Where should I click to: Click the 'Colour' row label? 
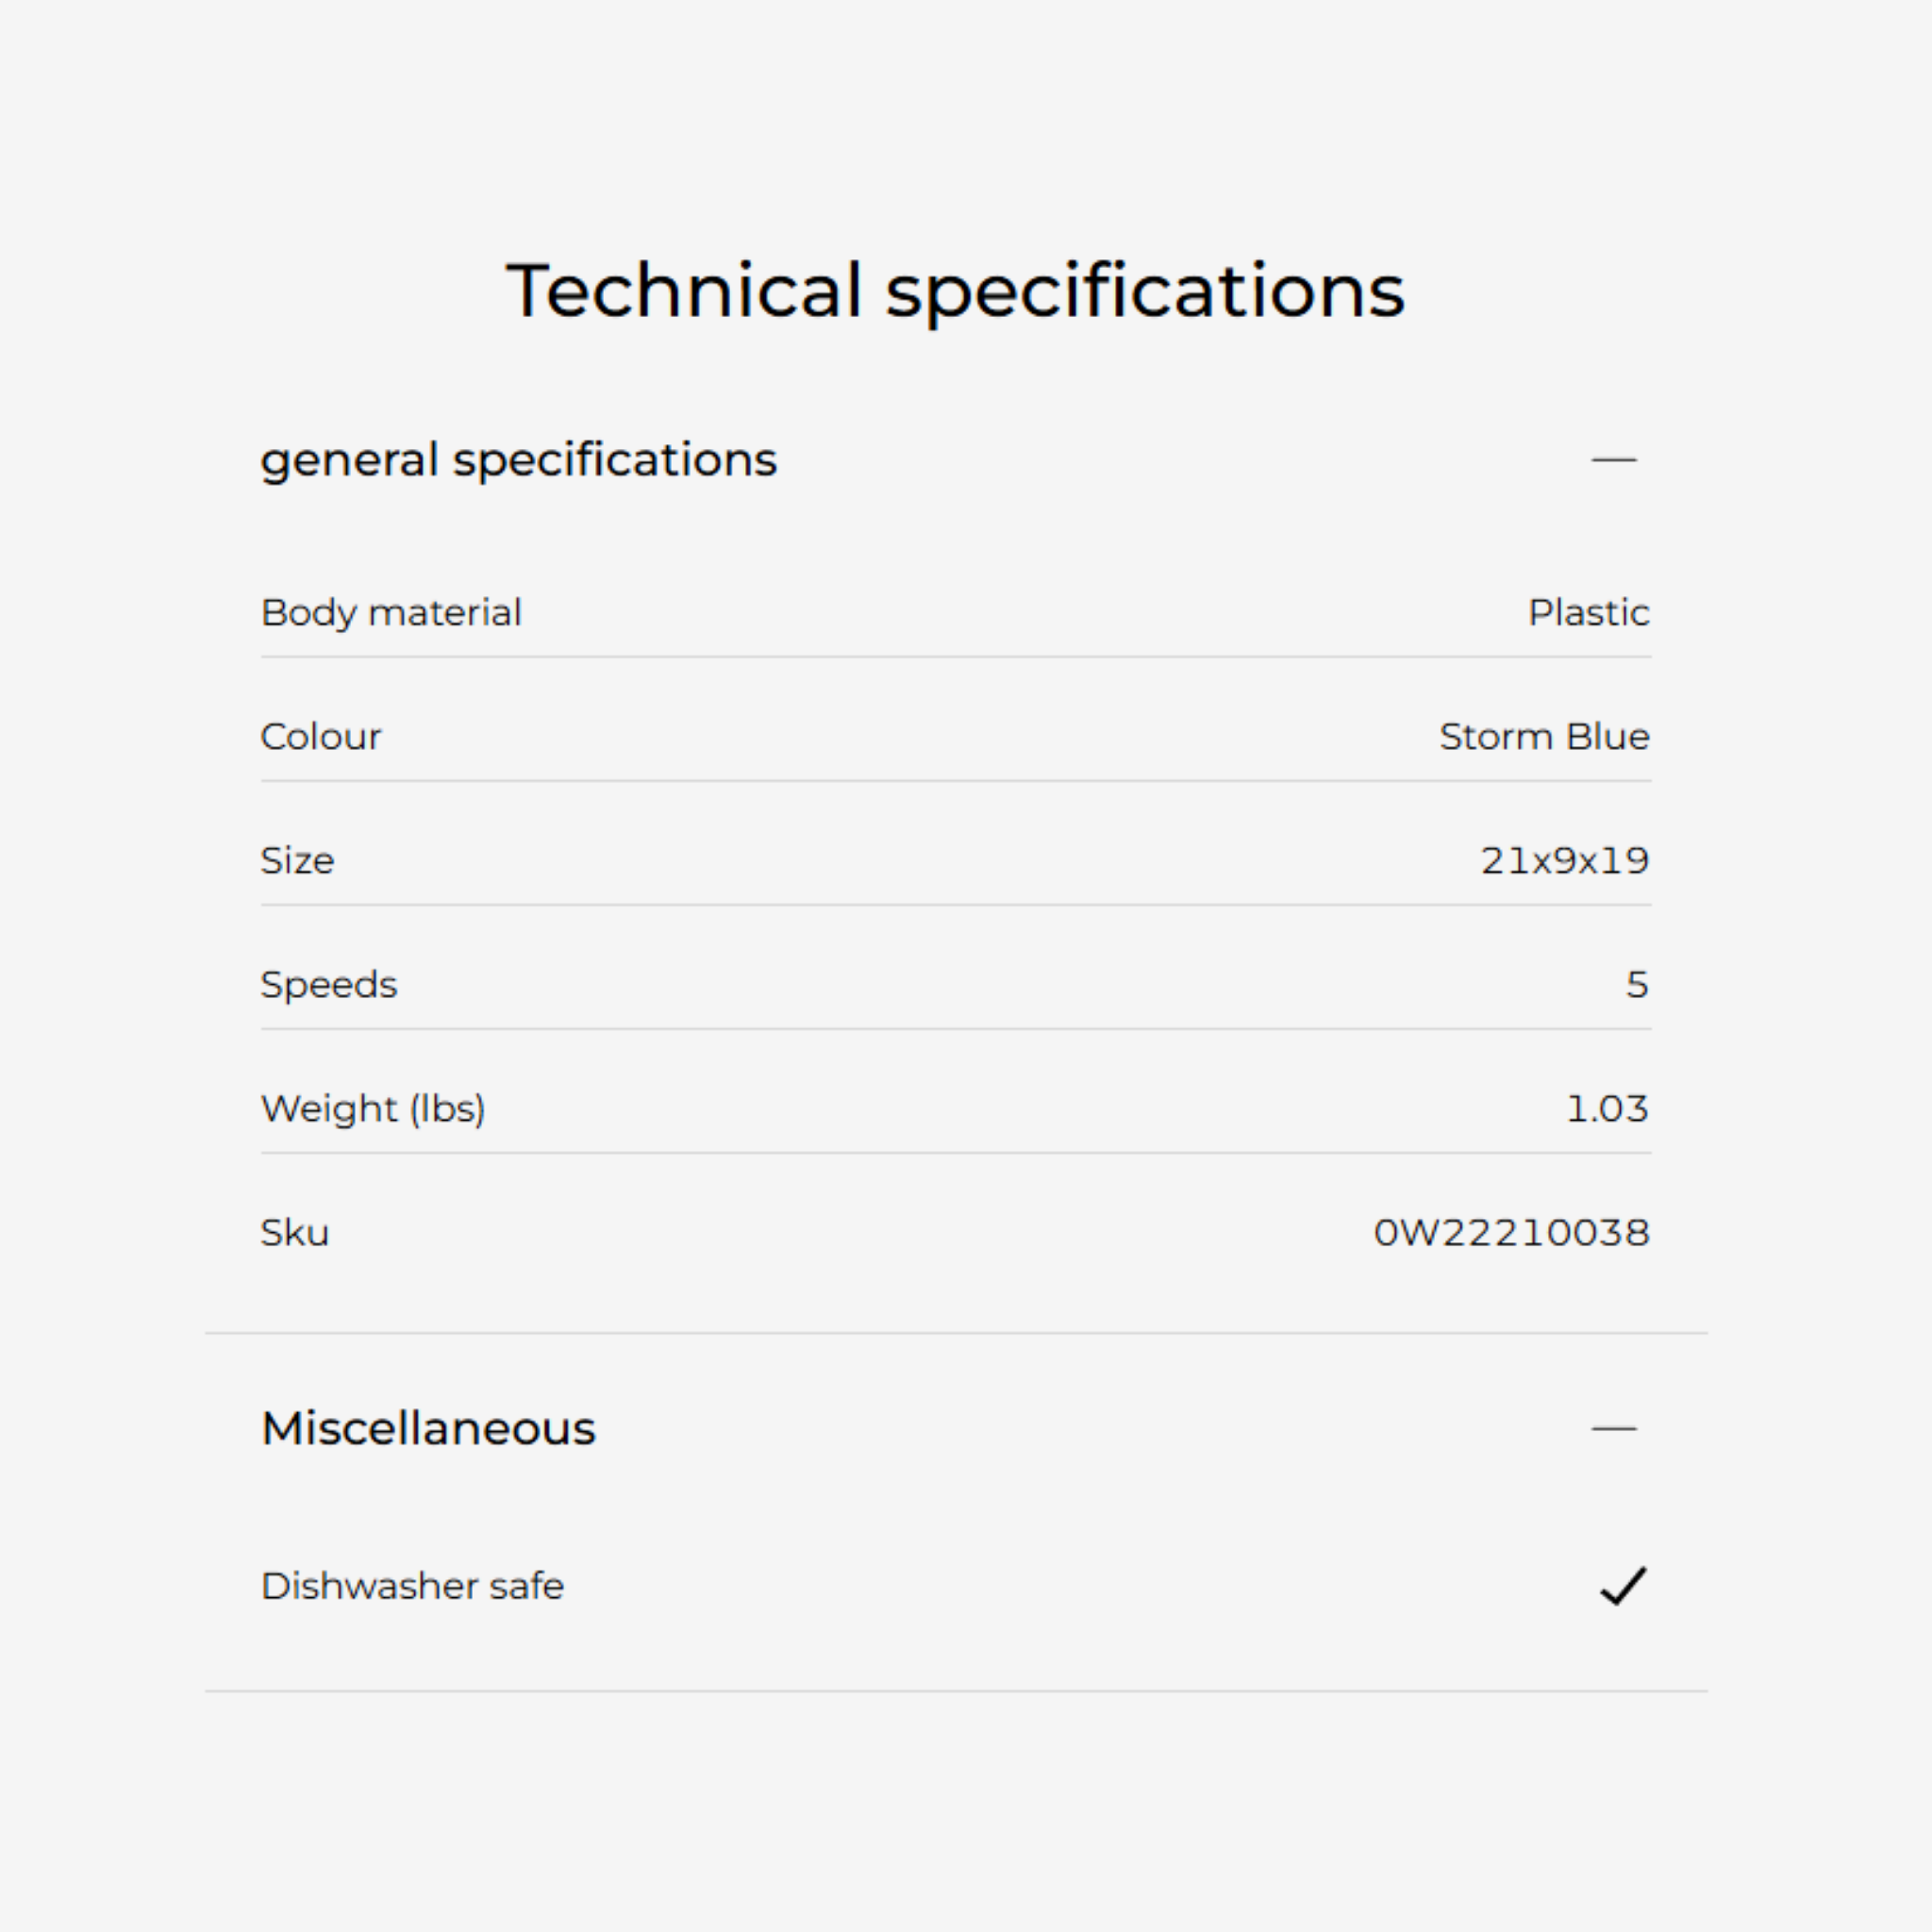pyautogui.click(x=321, y=737)
